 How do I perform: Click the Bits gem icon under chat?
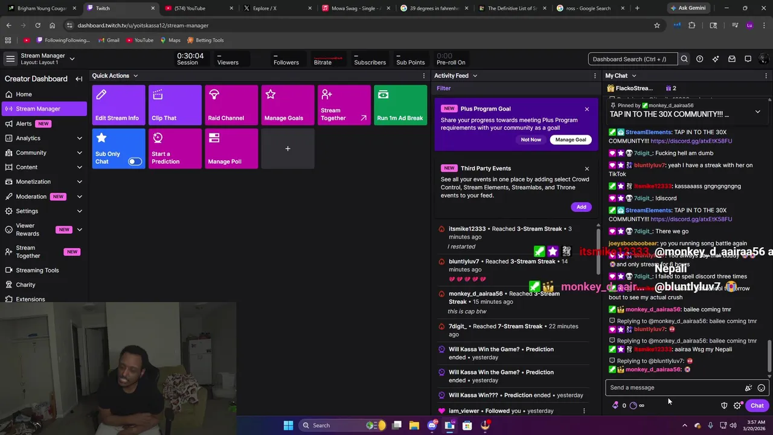click(x=615, y=405)
